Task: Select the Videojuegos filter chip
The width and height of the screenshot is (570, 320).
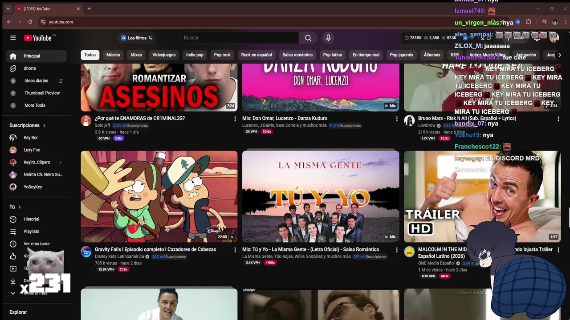Action: (x=164, y=55)
